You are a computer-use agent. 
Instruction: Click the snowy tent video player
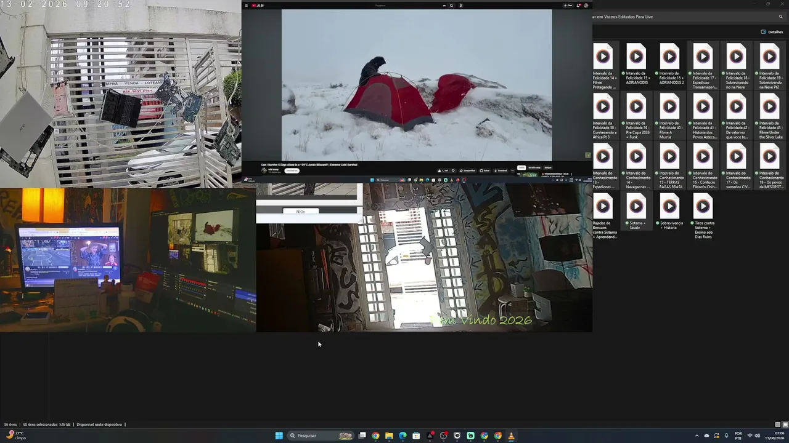coord(417,85)
